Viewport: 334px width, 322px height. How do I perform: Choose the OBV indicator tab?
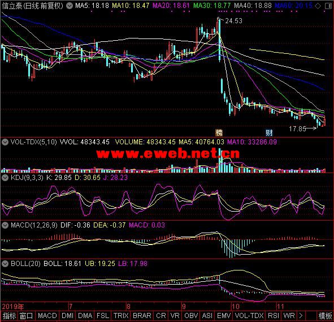click(x=191, y=316)
